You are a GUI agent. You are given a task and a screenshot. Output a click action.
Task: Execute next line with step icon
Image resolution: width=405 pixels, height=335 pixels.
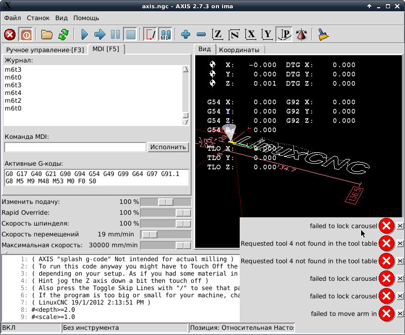100,35
